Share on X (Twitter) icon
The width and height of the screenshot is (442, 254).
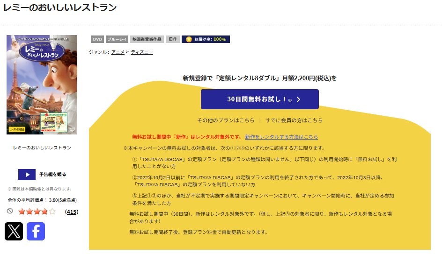14,231
